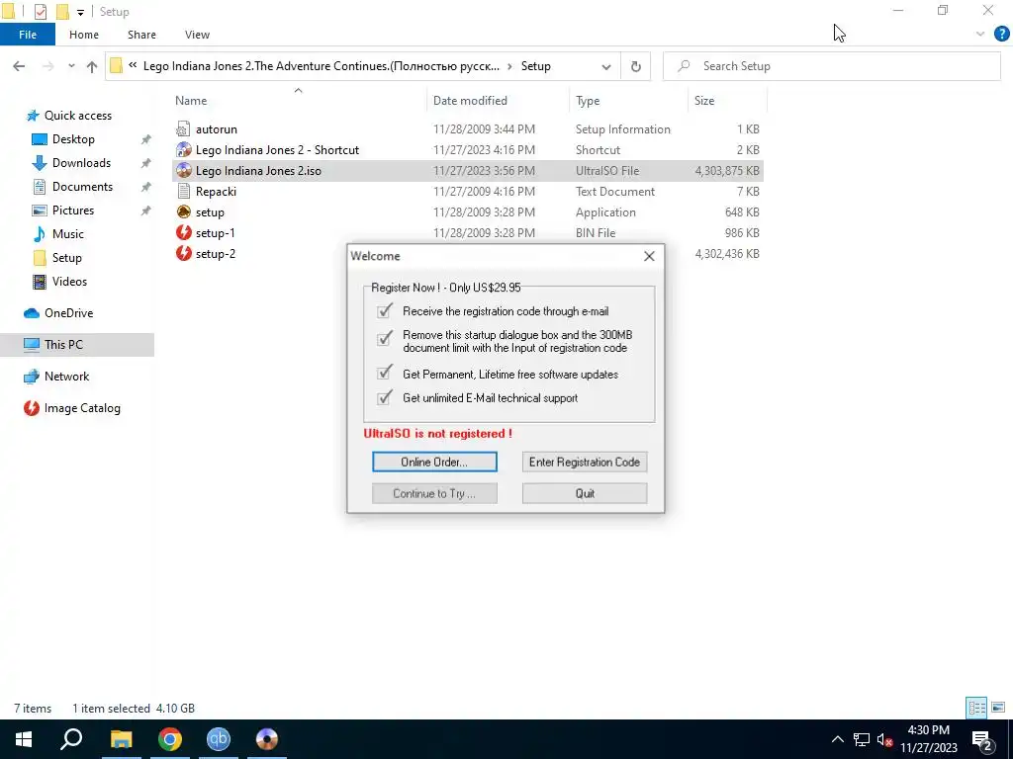
Task: Open qBittorrent from the taskbar
Action: pyautogui.click(x=219, y=739)
